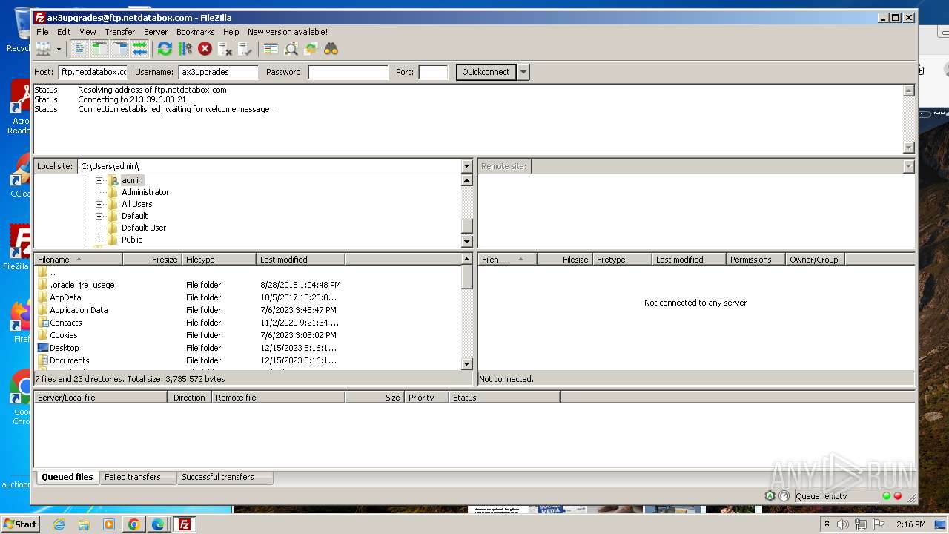Screen dimensions: 949x534
Task: Refresh the file and folder lists
Action: (165, 49)
